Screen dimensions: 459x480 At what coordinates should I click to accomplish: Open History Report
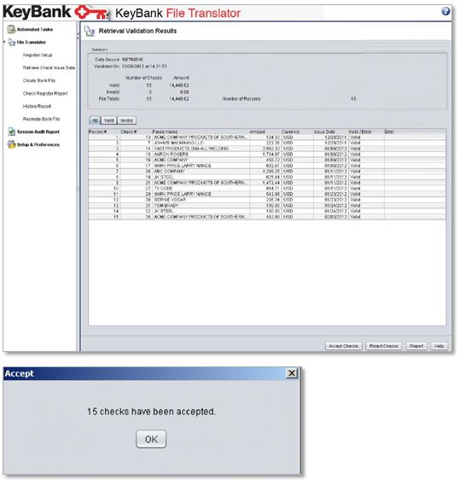[37, 106]
